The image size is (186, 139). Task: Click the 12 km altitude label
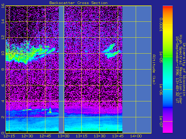3,37
